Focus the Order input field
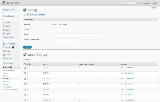 (57, 30)
